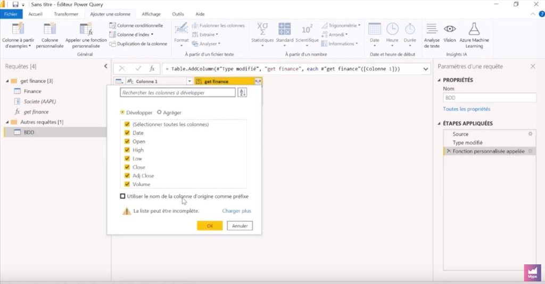Collapse the Requêtes pane

click(x=106, y=66)
